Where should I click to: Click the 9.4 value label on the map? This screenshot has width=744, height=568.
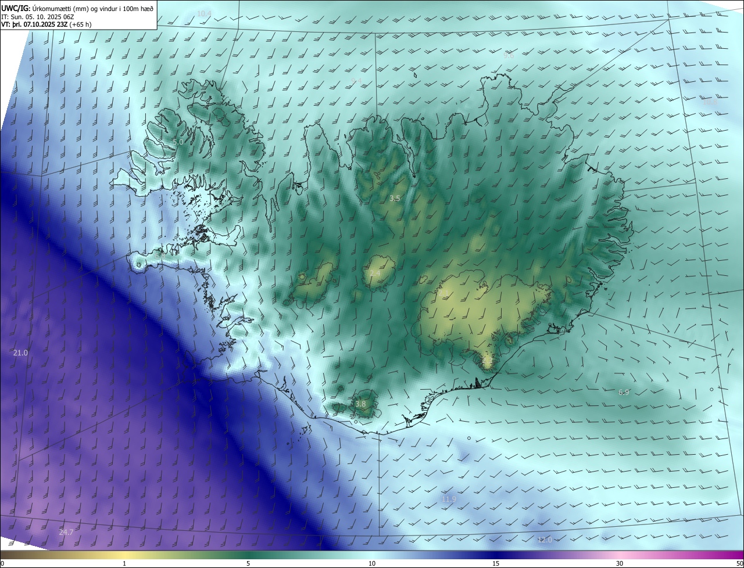pyautogui.click(x=356, y=81)
